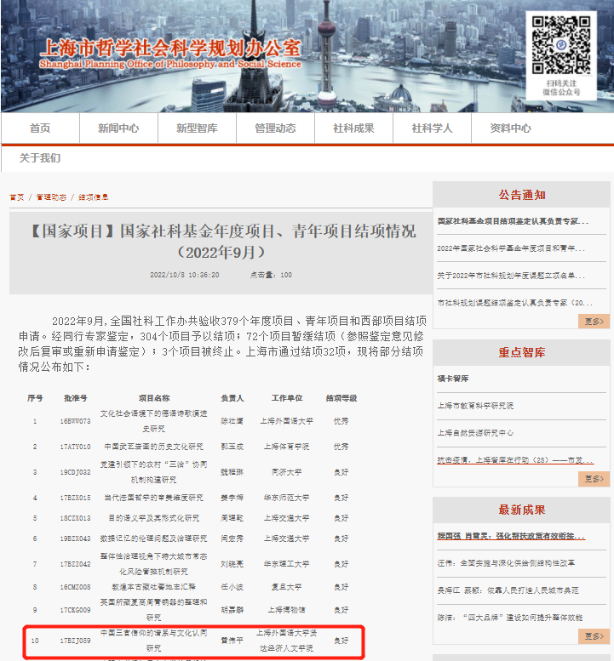Open the 社科成果 navigation tab

click(x=353, y=128)
